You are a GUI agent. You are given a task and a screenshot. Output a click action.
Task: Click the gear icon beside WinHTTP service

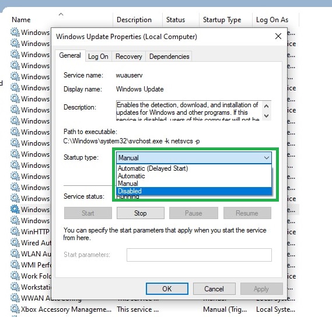point(15,231)
